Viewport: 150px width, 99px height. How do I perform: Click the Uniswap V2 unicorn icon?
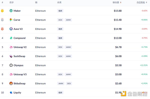click(x=11, y=47)
